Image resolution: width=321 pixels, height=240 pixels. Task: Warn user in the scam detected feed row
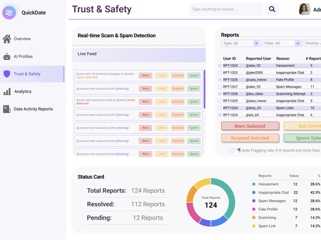coord(145,102)
